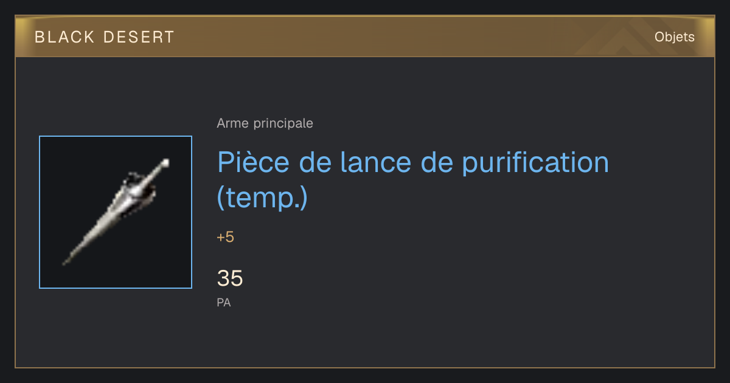The image size is (730, 383).
Task: Click the purification lance item icon
Action: point(116,212)
